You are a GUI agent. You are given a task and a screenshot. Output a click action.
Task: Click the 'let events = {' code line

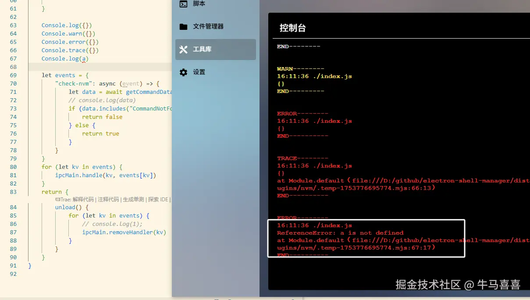65,75
